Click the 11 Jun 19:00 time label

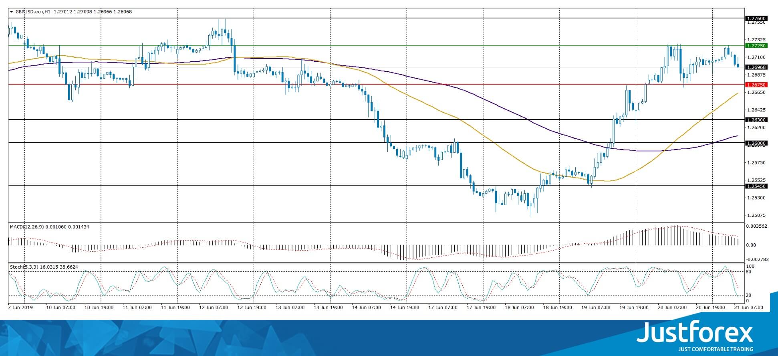click(x=175, y=307)
